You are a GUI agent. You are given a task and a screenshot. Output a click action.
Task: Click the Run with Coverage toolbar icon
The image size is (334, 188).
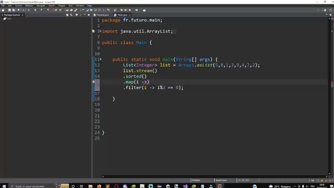point(42,10)
